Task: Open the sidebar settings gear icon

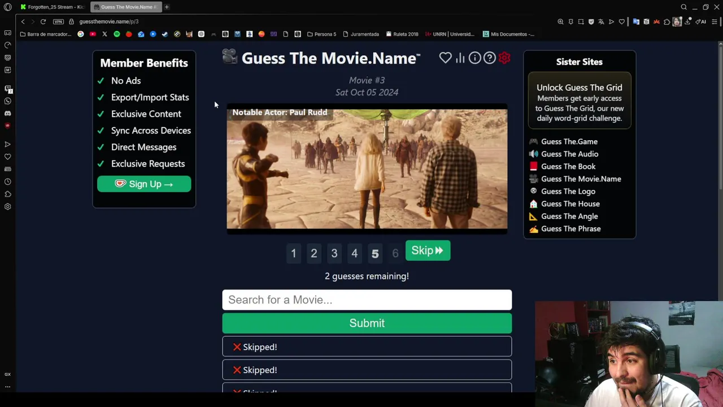Action: [x=7, y=206]
